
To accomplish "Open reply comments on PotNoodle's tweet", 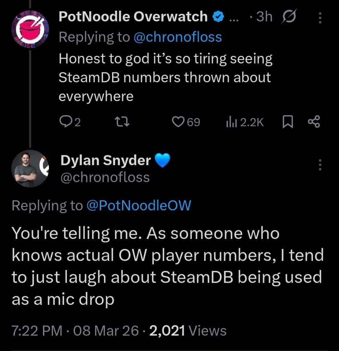I will click(70, 122).
